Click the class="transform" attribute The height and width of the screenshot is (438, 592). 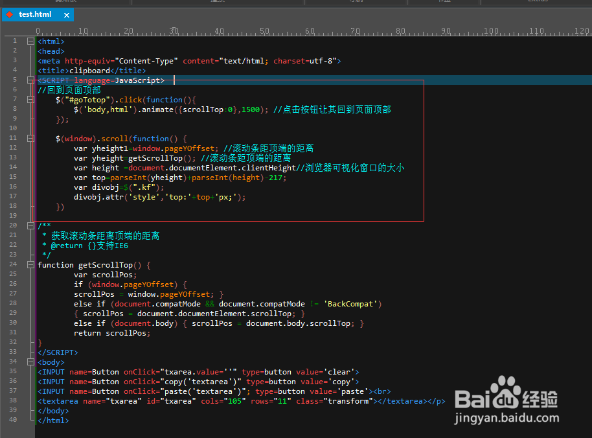point(334,401)
